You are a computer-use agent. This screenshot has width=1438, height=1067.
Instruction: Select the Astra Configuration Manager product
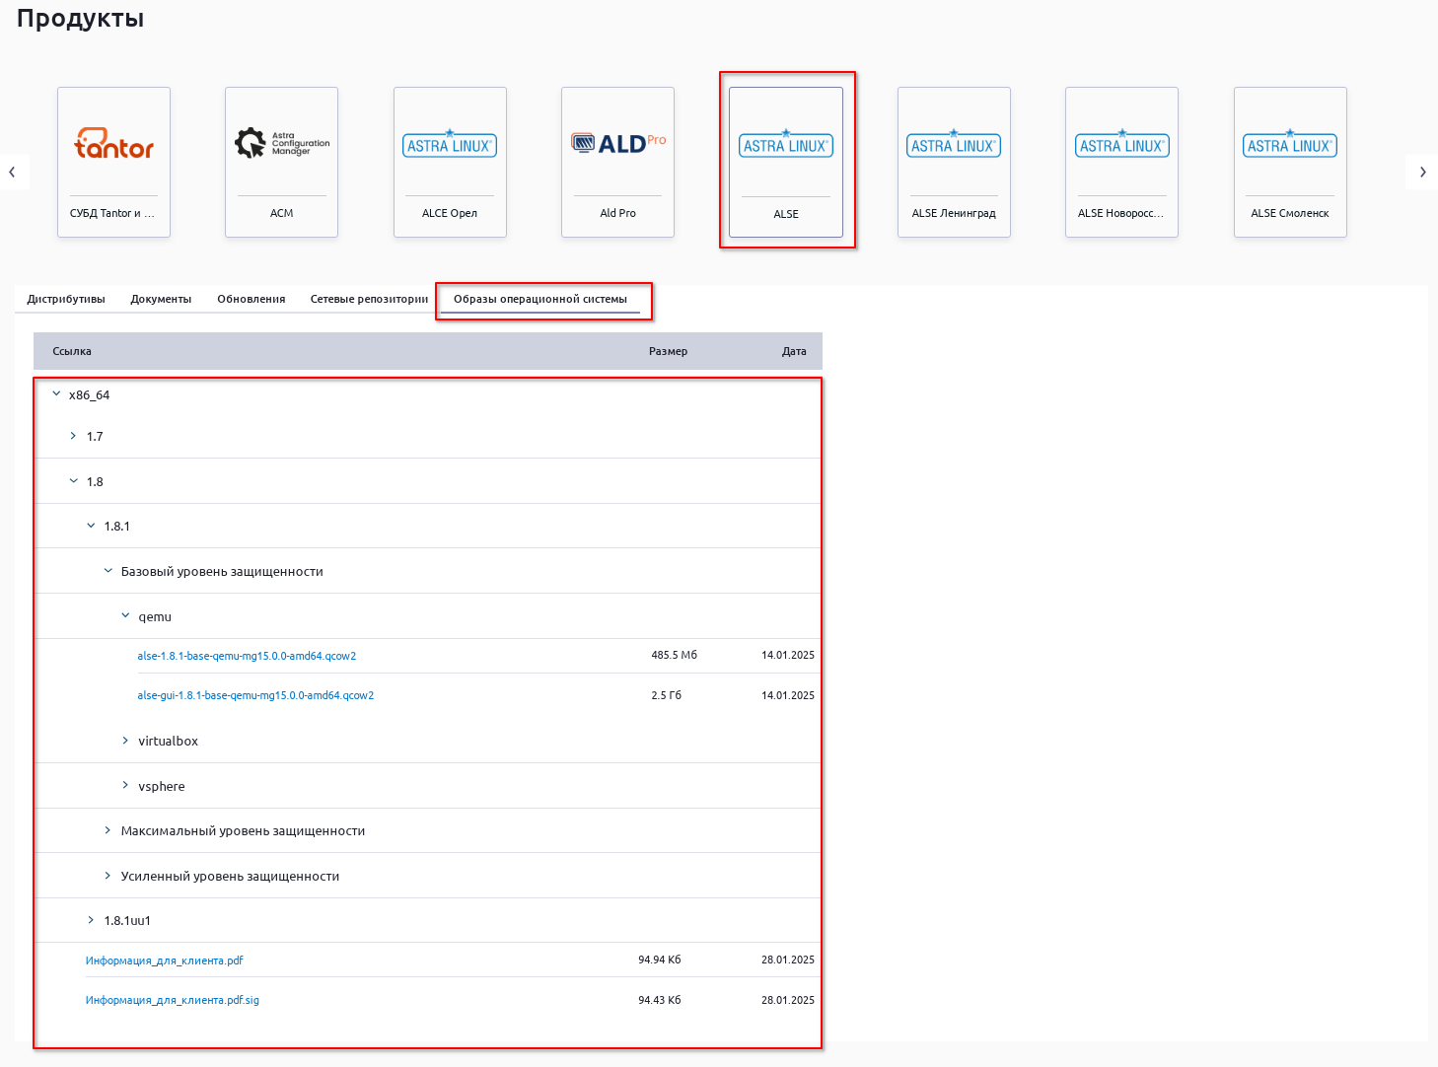281,162
